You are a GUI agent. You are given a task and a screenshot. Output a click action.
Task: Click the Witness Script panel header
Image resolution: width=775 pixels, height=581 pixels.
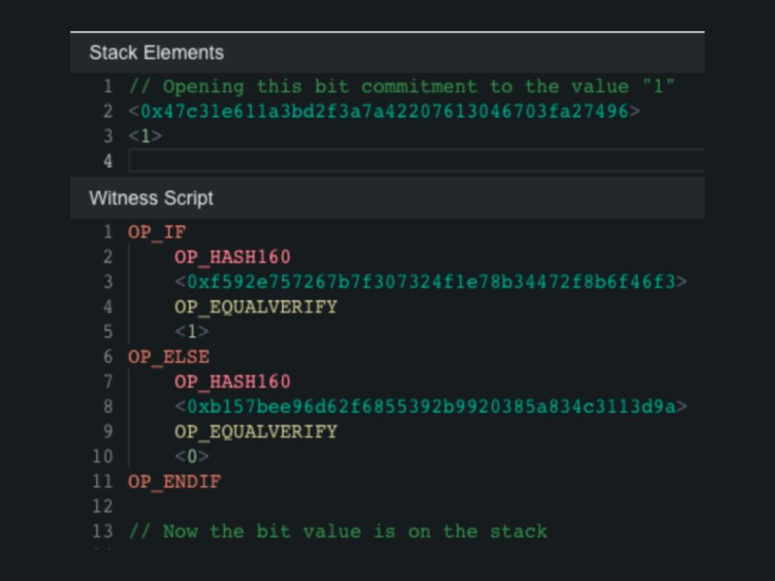point(151,198)
